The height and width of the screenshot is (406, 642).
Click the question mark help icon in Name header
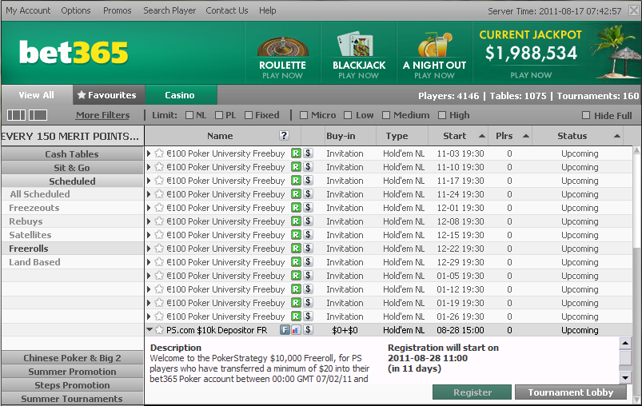coord(284,136)
